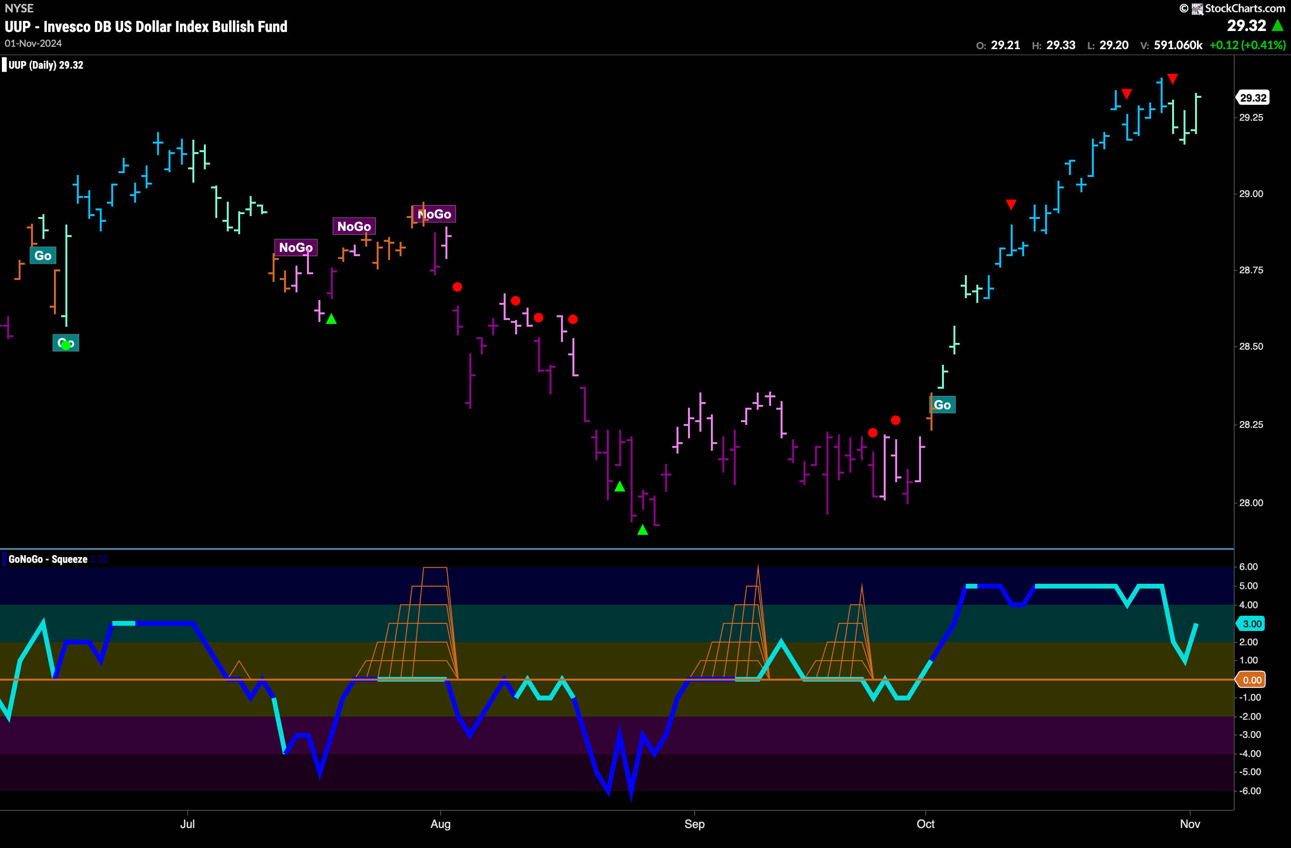Click the volume value 591.060k
The width and height of the screenshot is (1291, 848).
pyautogui.click(x=1178, y=45)
